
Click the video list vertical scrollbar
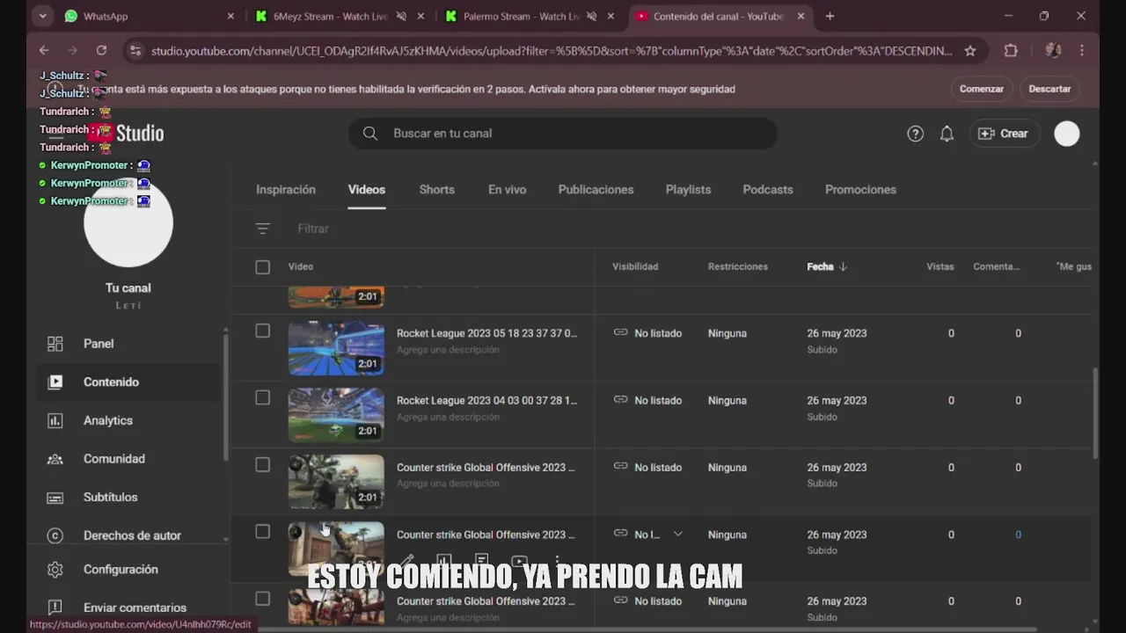point(1094,413)
